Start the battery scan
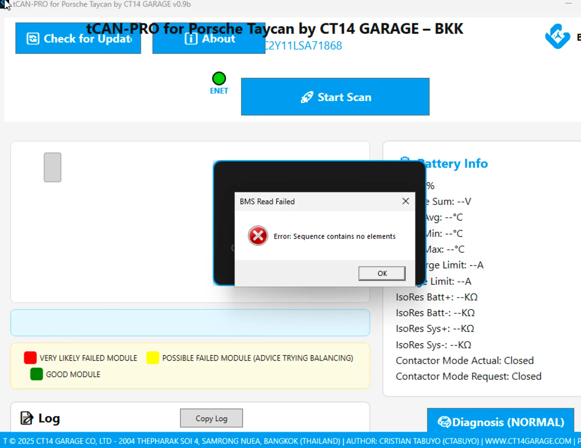The image size is (581, 448). [335, 97]
